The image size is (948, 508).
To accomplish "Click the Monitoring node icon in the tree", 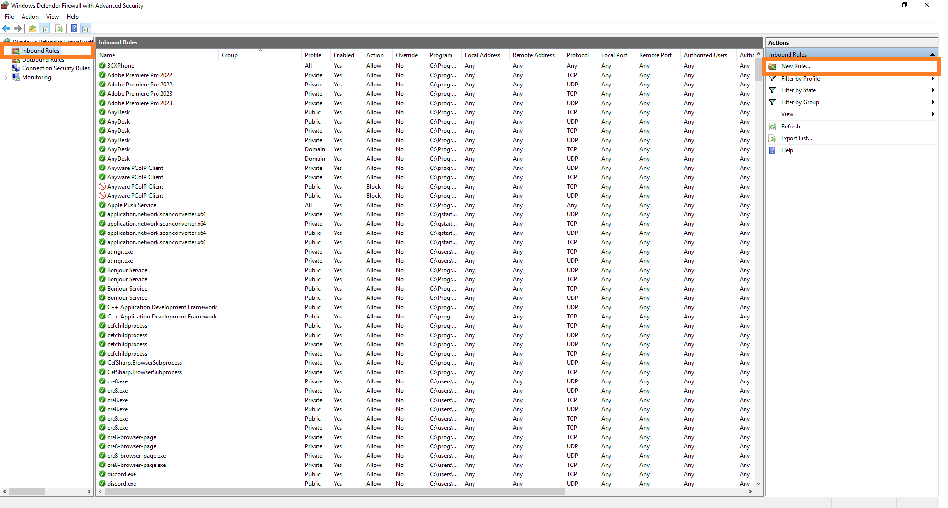I will 16,77.
